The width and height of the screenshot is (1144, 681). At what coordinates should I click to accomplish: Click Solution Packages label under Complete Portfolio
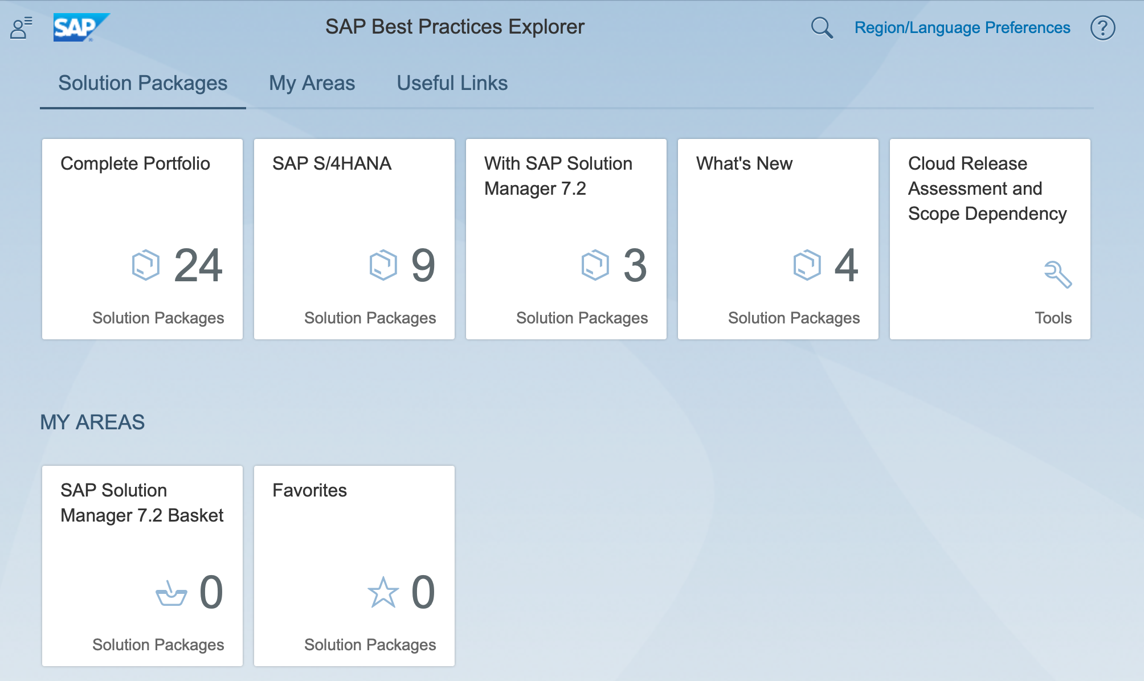click(x=158, y=318)
